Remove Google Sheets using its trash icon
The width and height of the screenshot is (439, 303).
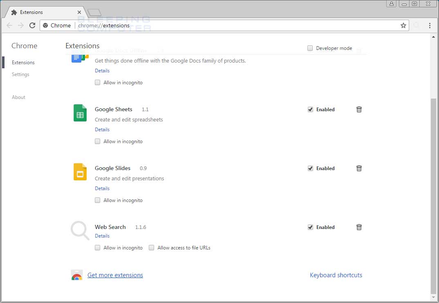pyautogui.click(x=359, y=109)
